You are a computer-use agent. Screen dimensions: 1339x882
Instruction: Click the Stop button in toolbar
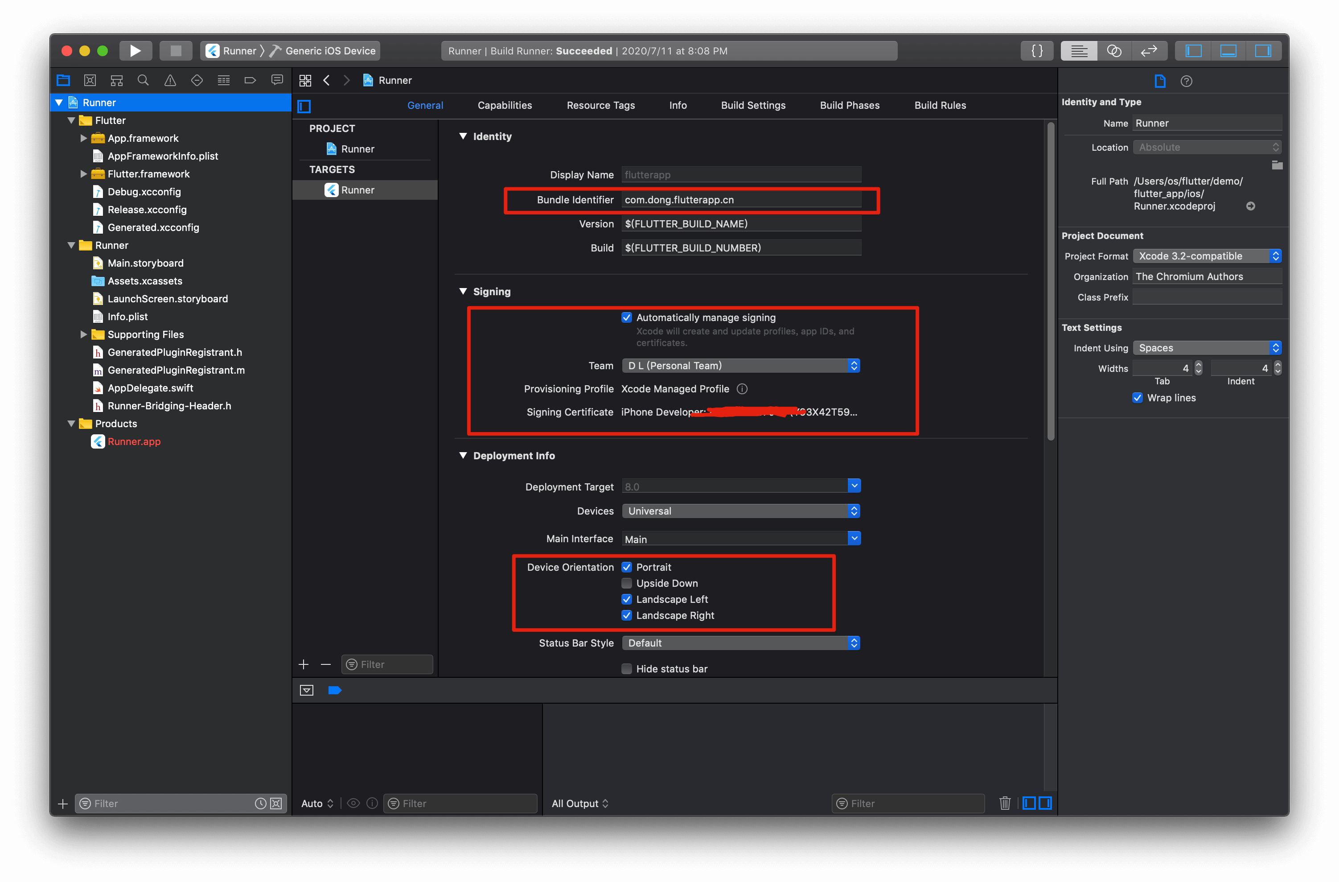(x=176, y=51)
